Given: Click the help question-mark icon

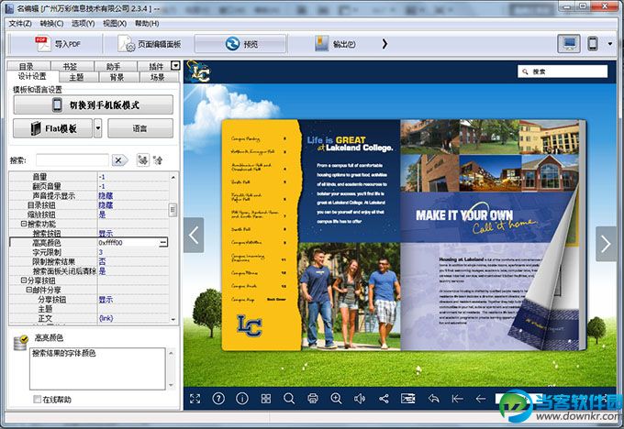Looking at the screenshot, I should [x=218, y=398].
